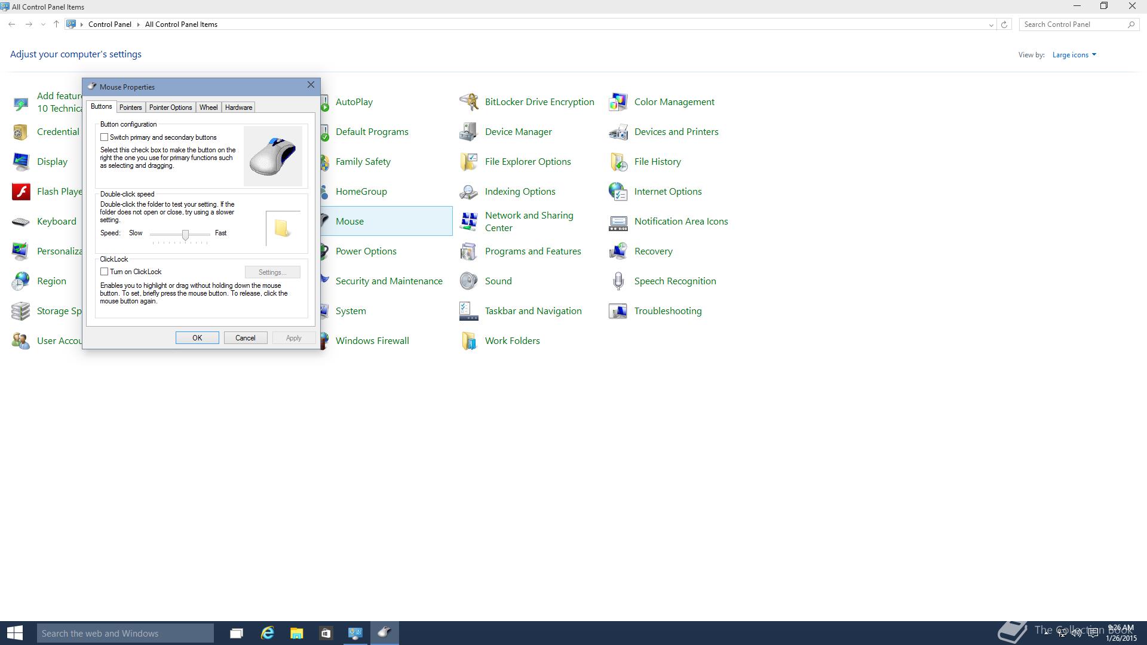Click the Control Panel breadcrumb in address bar
The image size is (1147, 645).
110,24
